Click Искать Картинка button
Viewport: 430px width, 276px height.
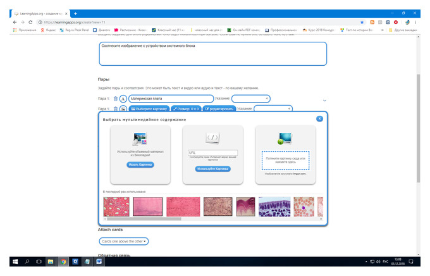140,165
